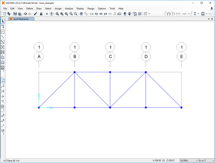Open the units dropdown showing lb, in, F

[x=207, y=160]
